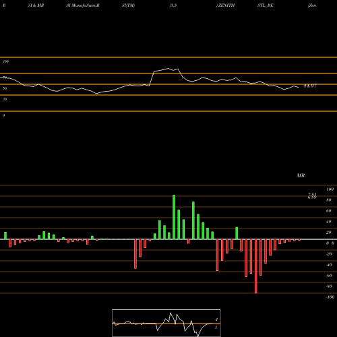Click the -40 label on MR axis
337x337 pixels.
[x=329, y=265]
